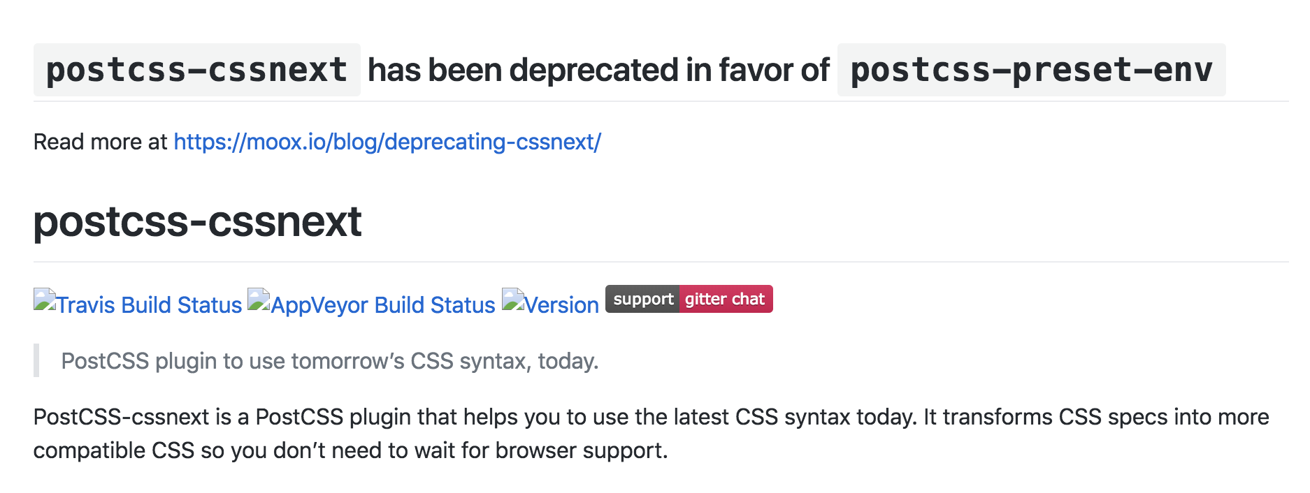Click the divider under the deprecation heading
The image size is (1310, 493).
point(661,101)
